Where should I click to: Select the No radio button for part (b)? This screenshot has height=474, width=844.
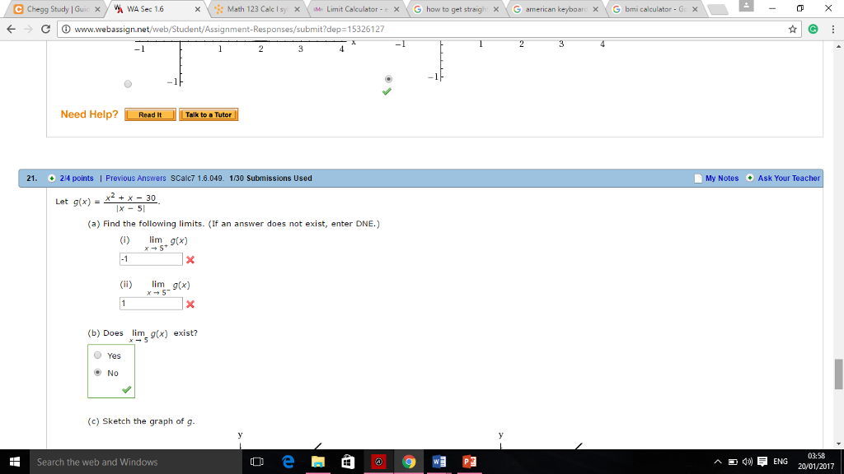click(x=97, y=372)
